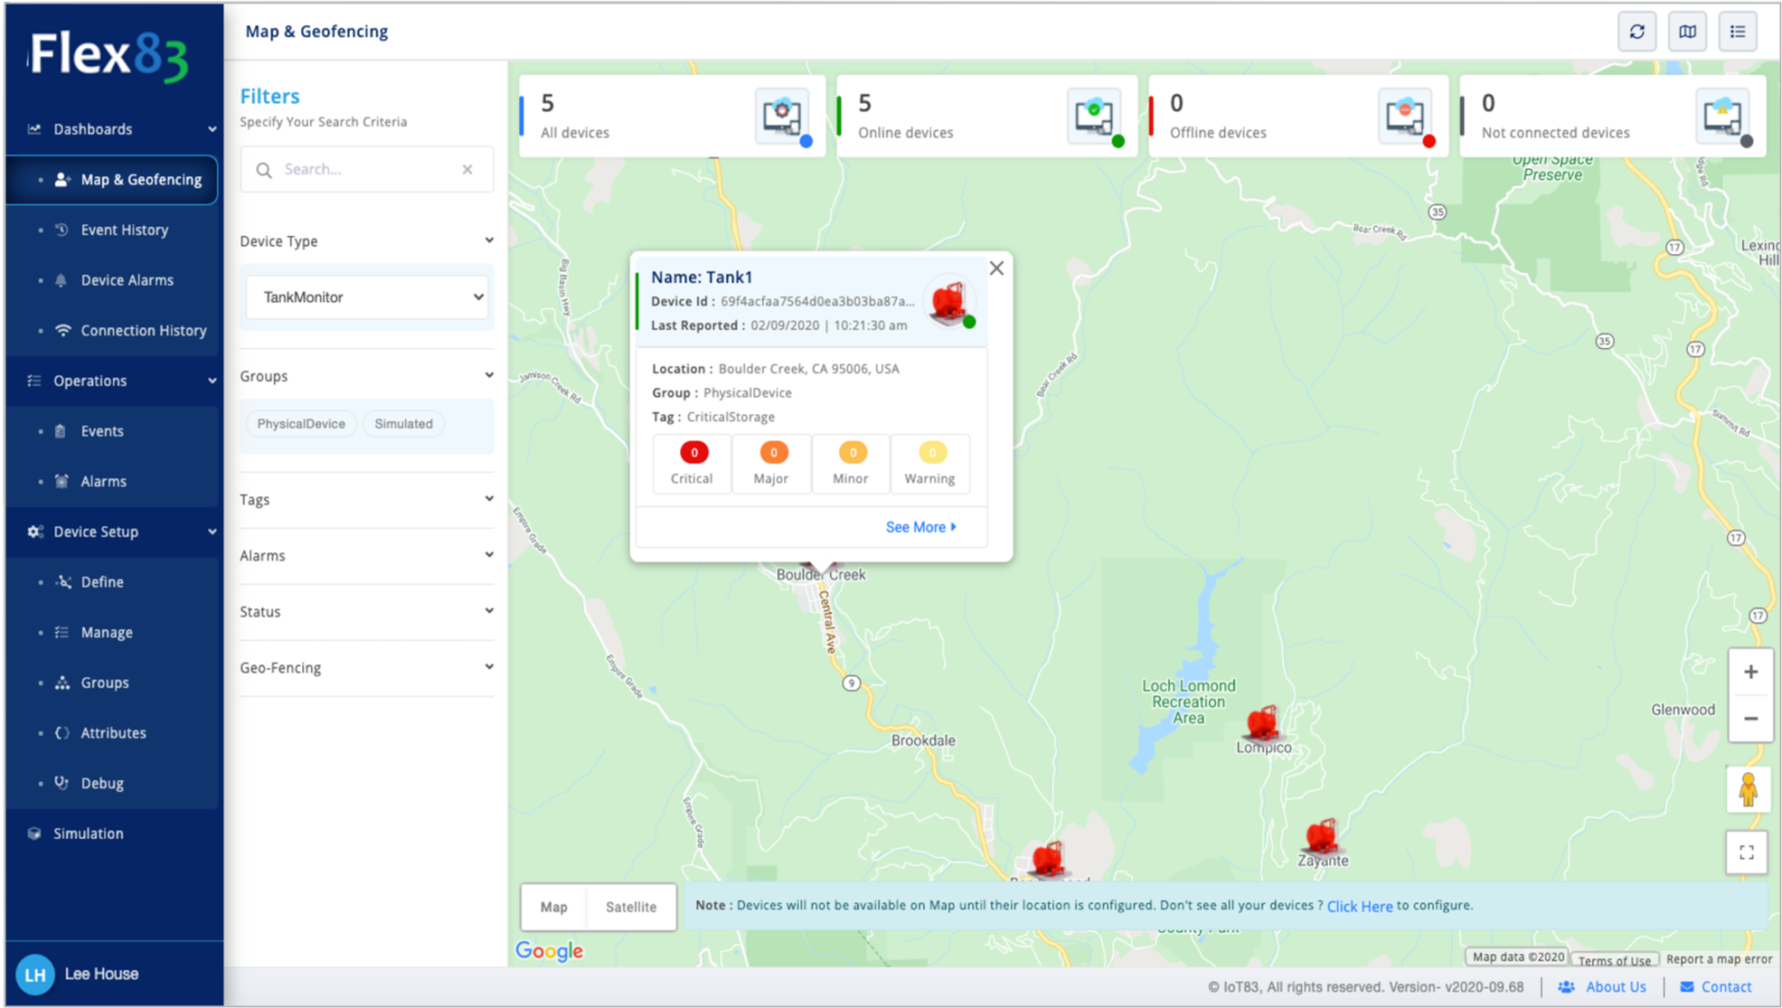Click Report a map error link
Screen dimensions: 1782x1008
point(1719,959)
